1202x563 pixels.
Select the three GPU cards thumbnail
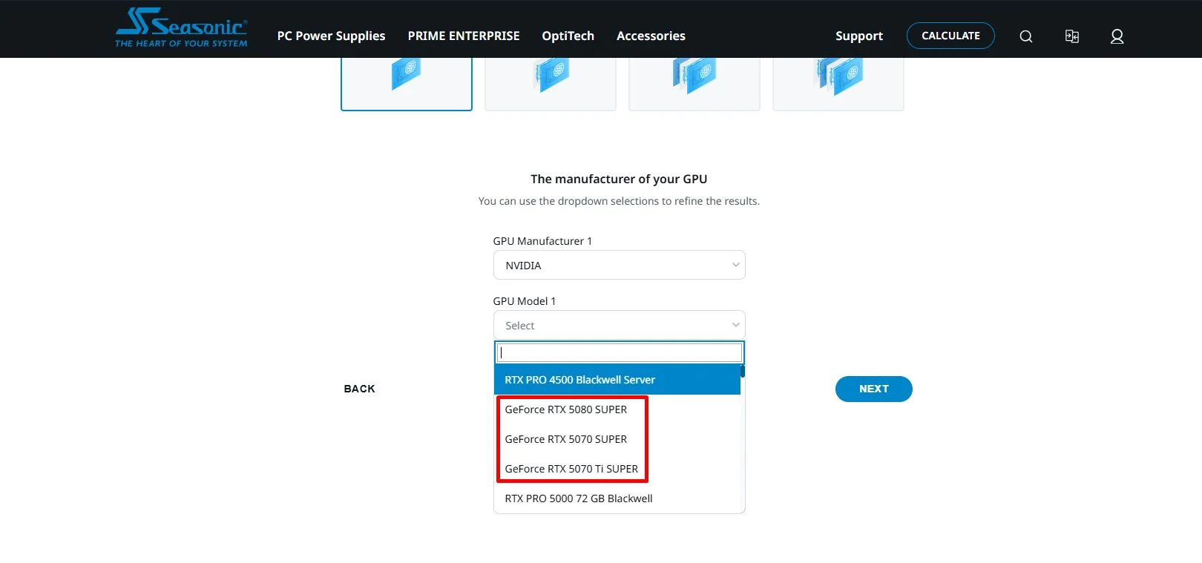pyautogui.click(x=694, y=84)
